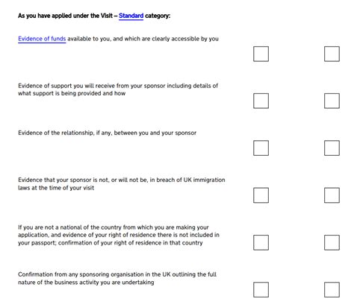
Task: Mark right checkbox for sponsor immigration laws
Action: pyautogui.click(x=332, y=195)
